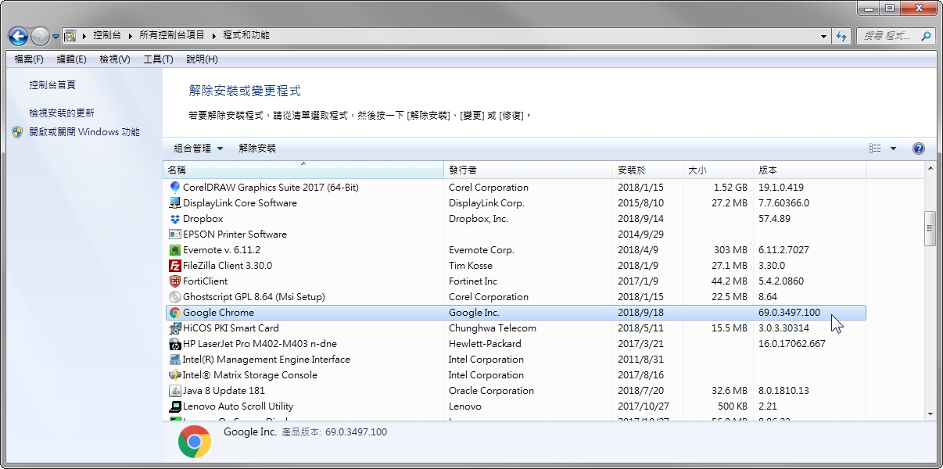Viewport: 943px width, 469px height.
Task: Click the back navigation arrow button
Action: point(18,36)
